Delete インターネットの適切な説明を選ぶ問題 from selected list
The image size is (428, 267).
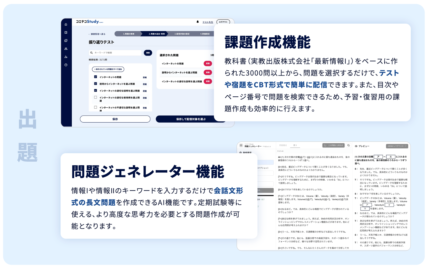(208, 81)
